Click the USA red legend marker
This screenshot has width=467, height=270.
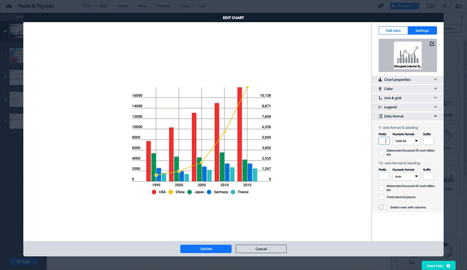[x=154, y=192]
